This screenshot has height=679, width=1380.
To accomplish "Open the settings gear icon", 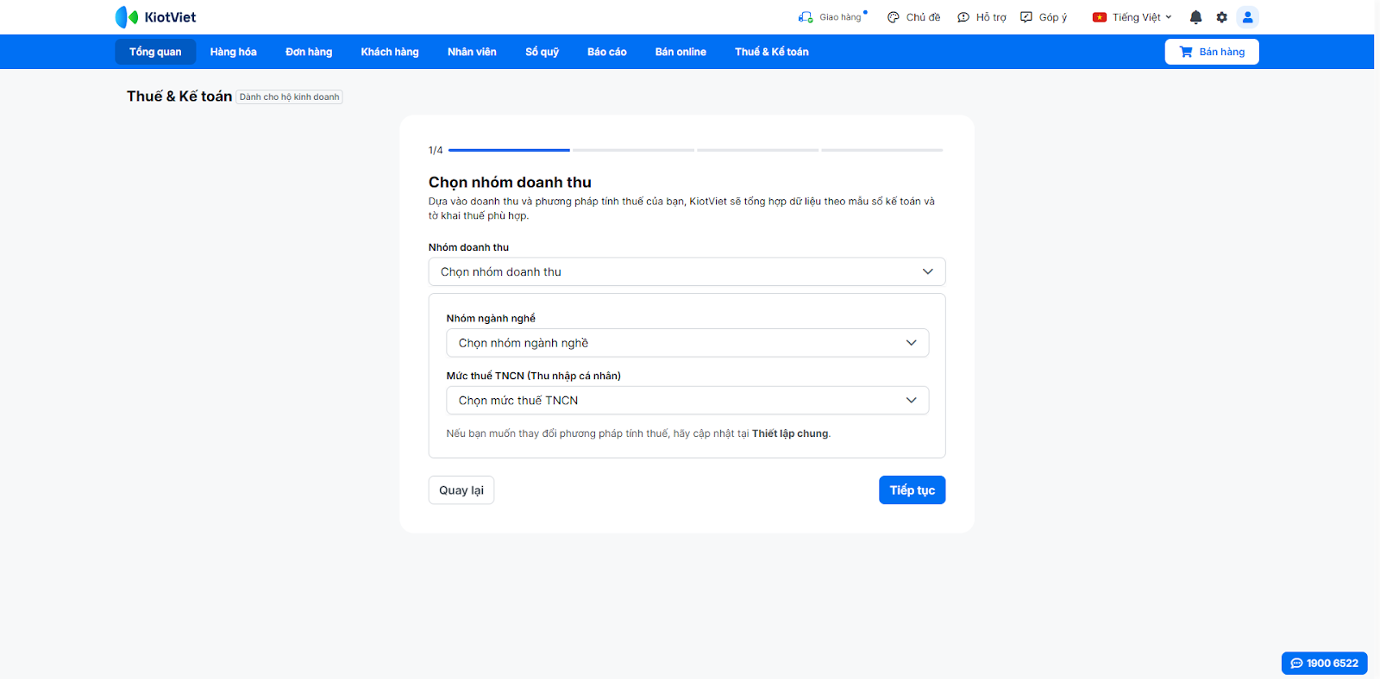I will 1221,17.
